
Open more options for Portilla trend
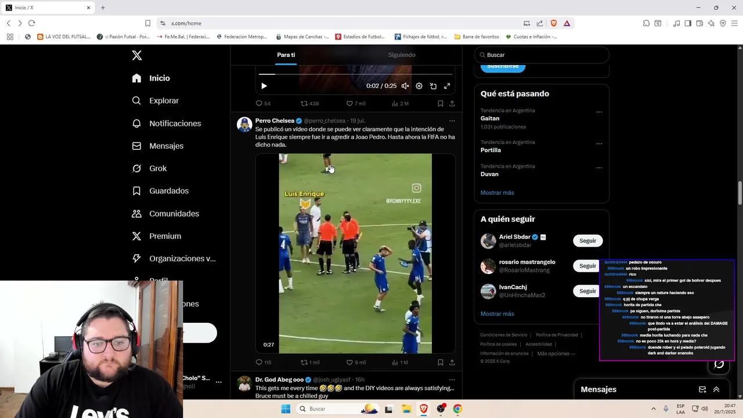[x=599, y=144]
